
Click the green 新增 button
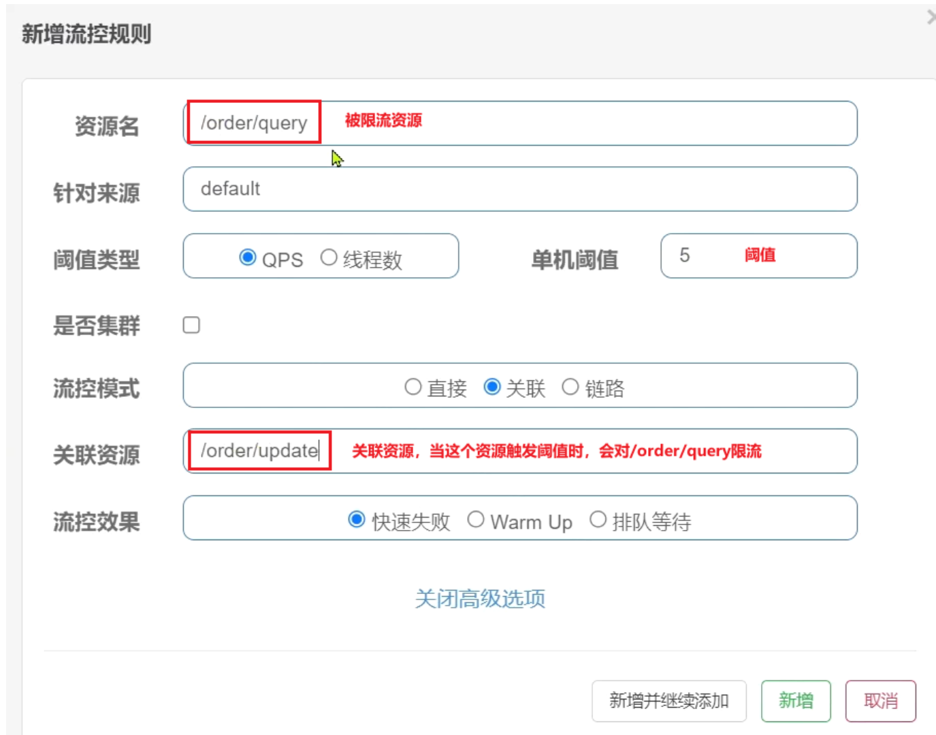[x=795, y=700]
